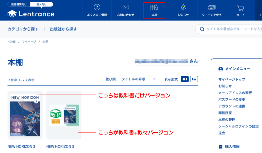Click クーポンを使う coupon icon

(212, 7)
